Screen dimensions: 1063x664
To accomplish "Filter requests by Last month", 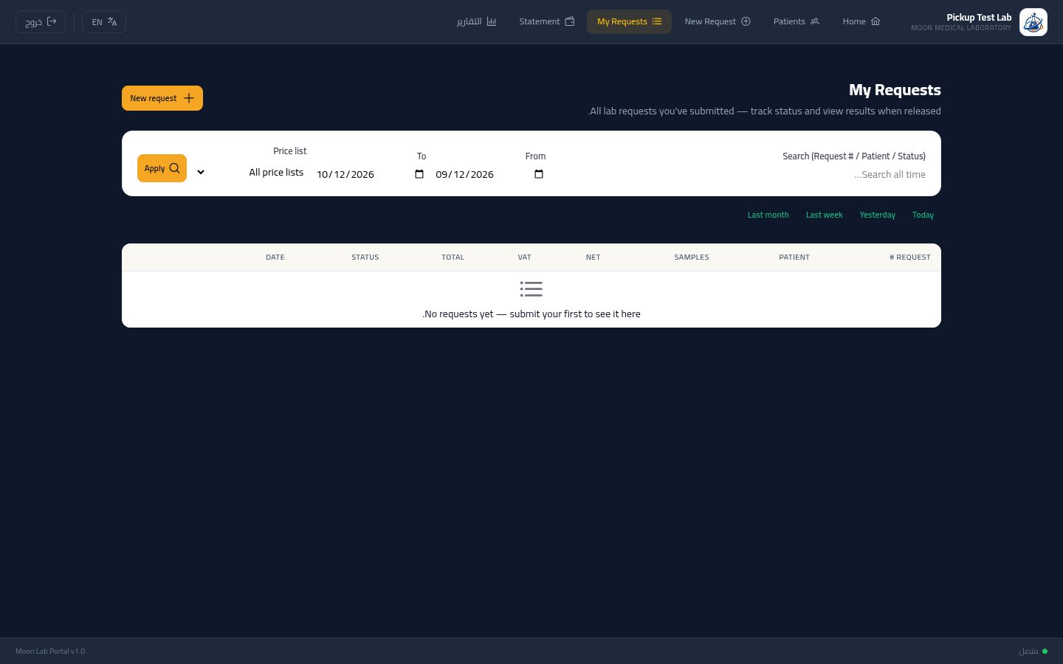I will (x=768, y=215).
